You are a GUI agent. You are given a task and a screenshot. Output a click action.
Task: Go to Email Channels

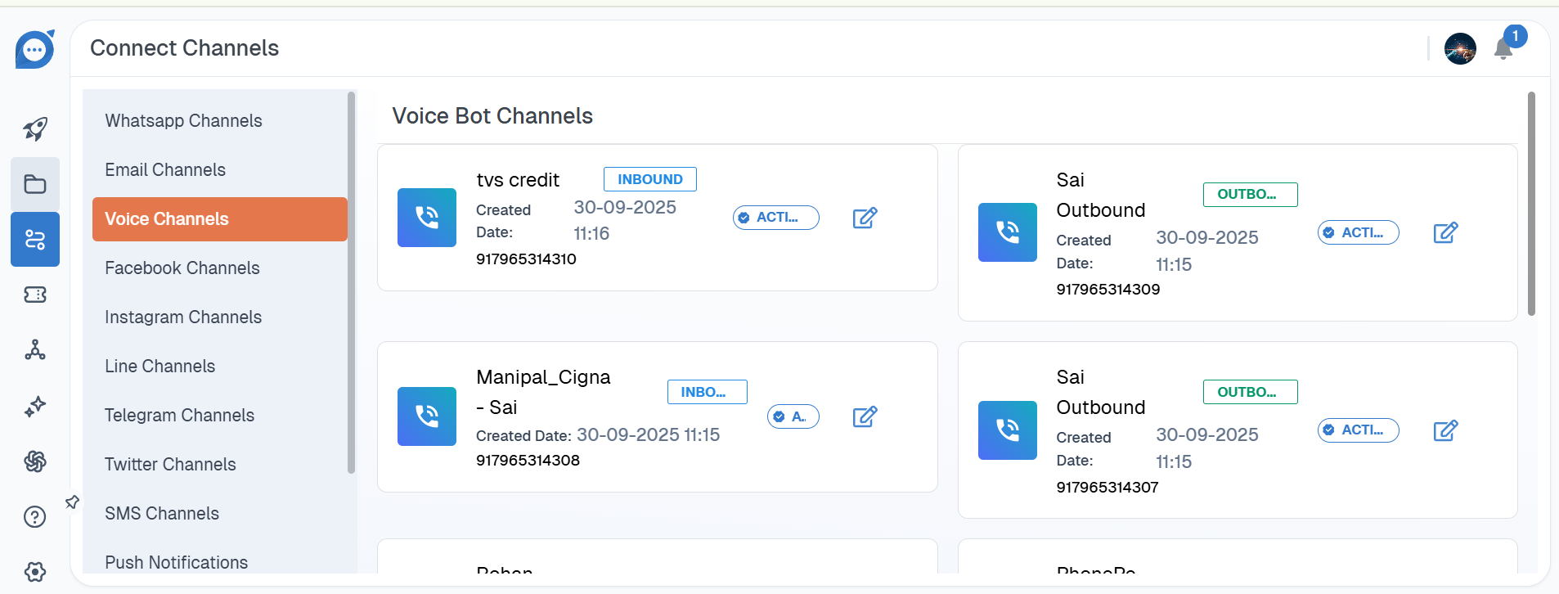pos(165,170)
